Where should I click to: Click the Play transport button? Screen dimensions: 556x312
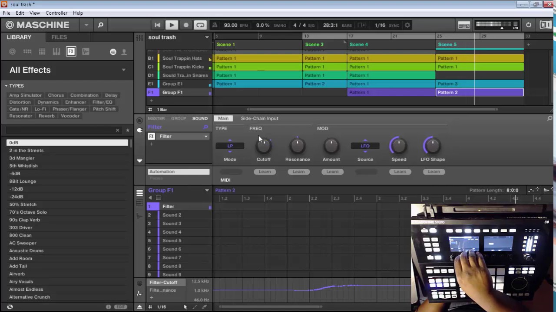[171, 25]
